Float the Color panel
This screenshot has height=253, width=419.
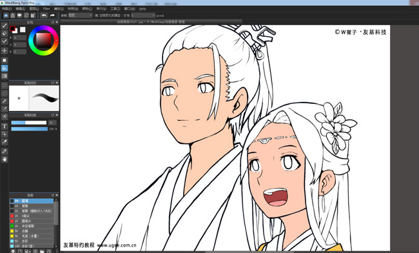pyautogui.click(x=53, y=22)
